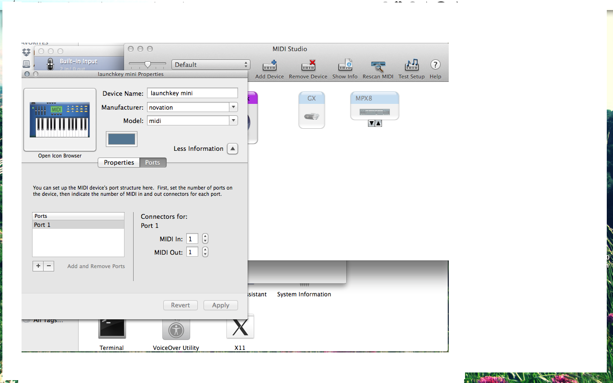
Task: Click the X11 app icon in Finder
Action: click(240, 327)
